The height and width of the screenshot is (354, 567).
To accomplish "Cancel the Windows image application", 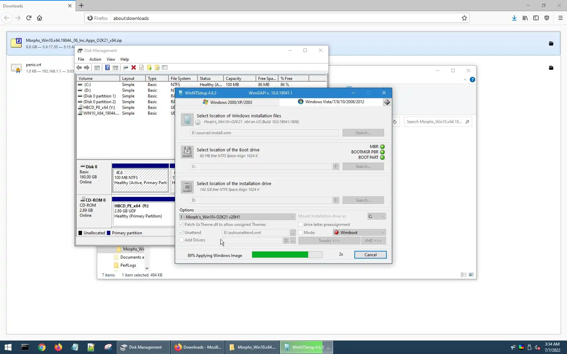I will [370, 255].
